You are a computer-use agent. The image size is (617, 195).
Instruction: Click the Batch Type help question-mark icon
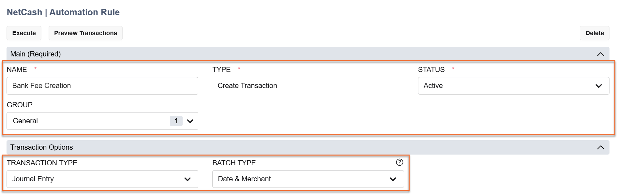(399, 162)
